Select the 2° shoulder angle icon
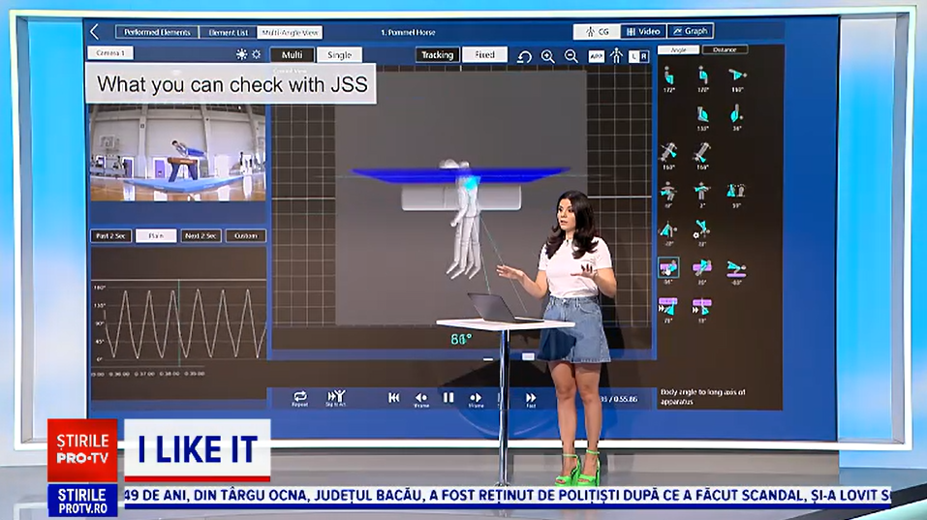This screenshot has height=520, width=927. point(702,195)
